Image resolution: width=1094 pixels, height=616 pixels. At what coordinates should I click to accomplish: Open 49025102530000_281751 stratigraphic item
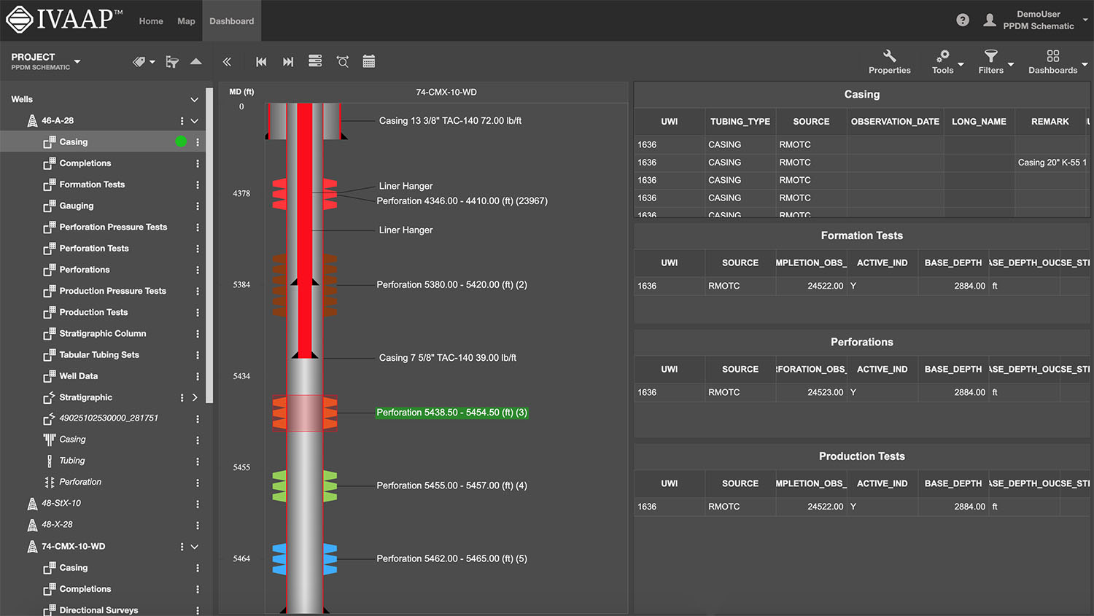tap(109, 418)
